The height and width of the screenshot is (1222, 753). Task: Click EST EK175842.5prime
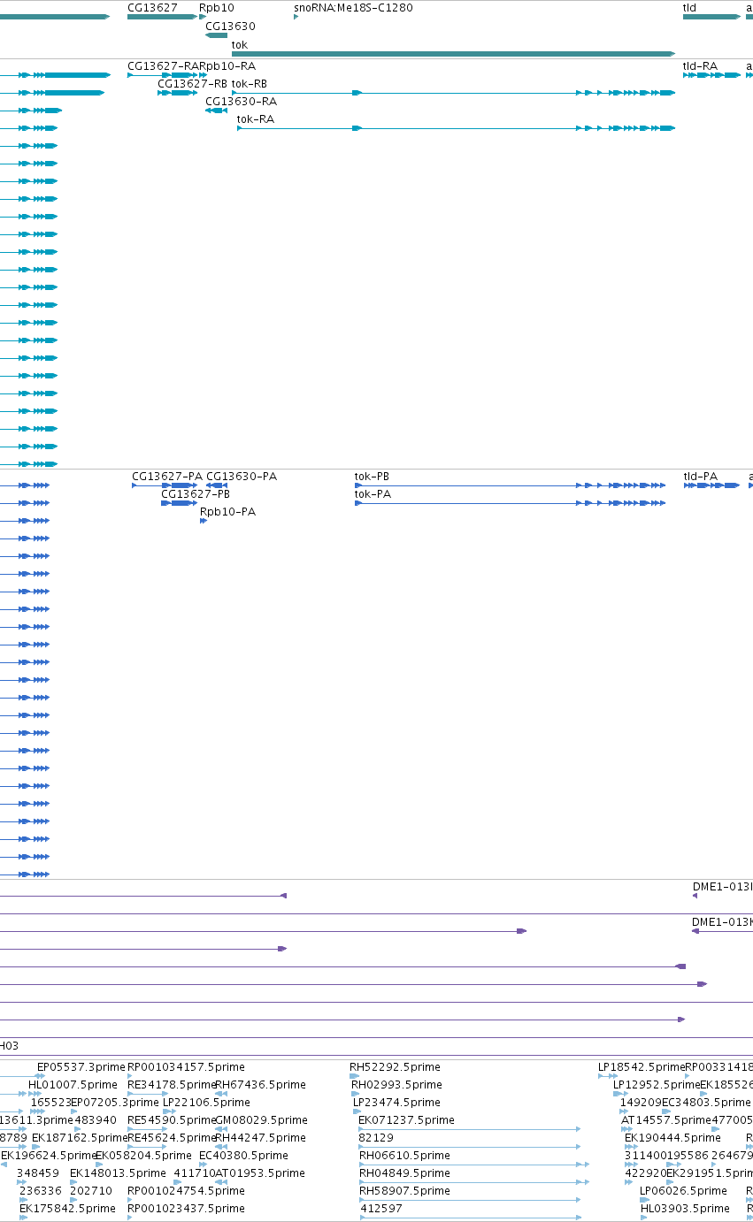pos(67,1209)
